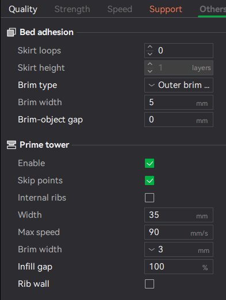Click the Infill gap percentage field
The width and height of the screenshot is (226, 300).
(x=179, y=267)
